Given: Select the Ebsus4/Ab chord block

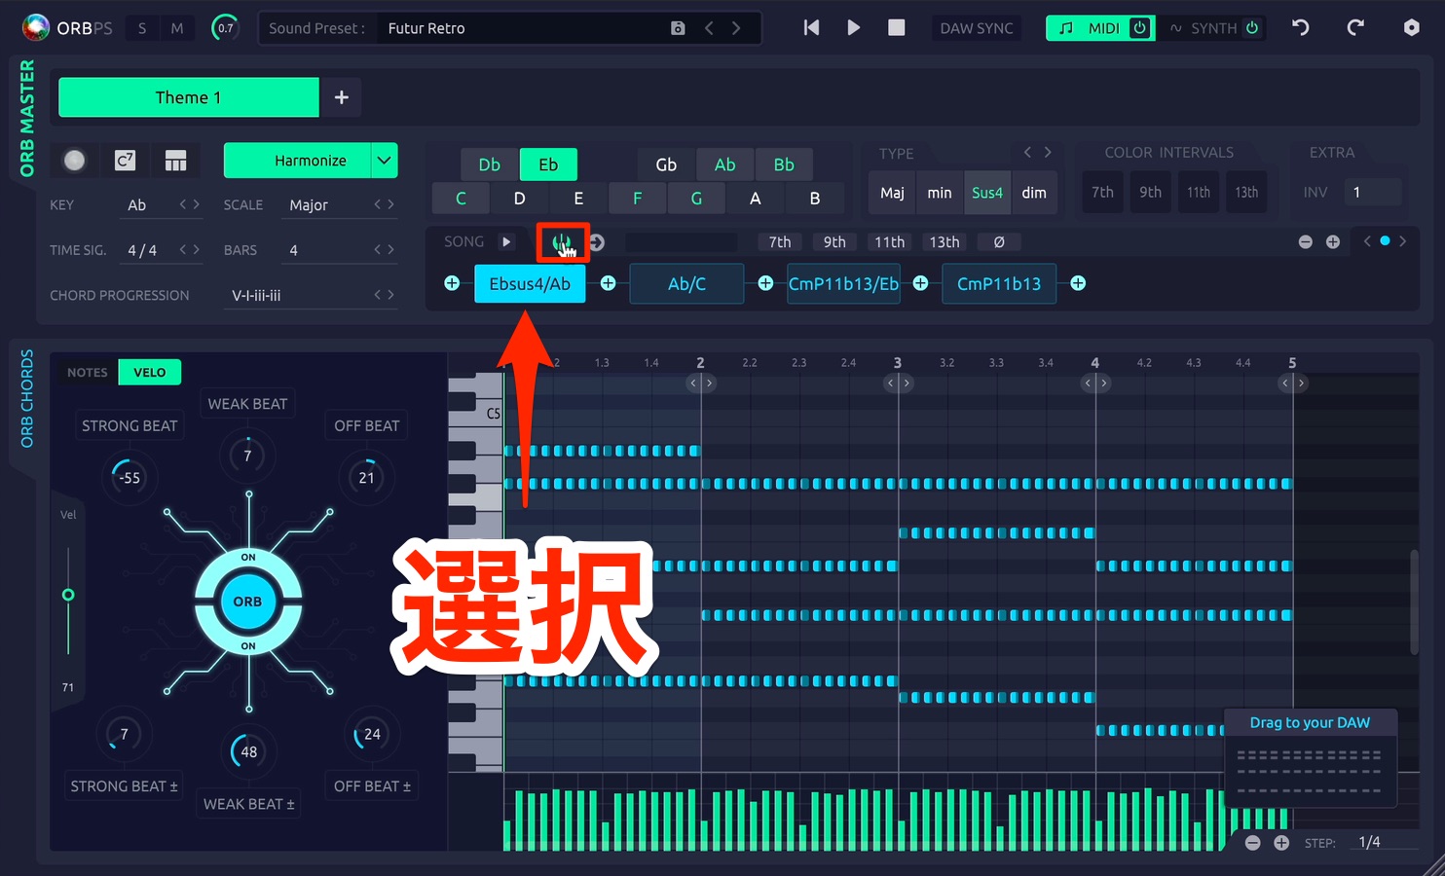Looking at the screenshot, I should [530, 283].
